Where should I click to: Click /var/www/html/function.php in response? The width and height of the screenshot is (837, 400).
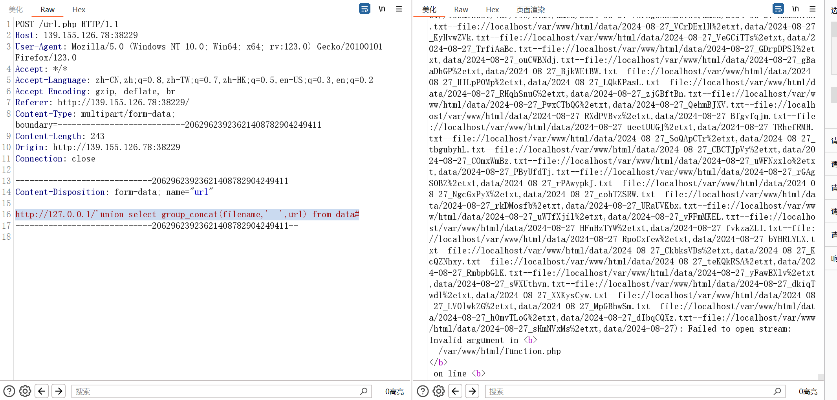click(500, 351)
